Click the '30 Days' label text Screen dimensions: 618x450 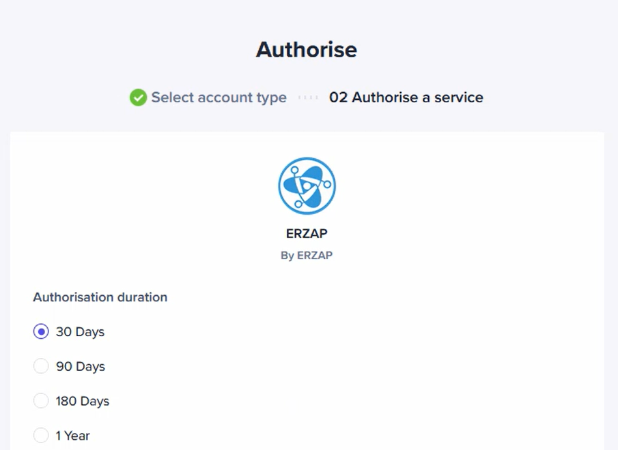coord(80,332)
